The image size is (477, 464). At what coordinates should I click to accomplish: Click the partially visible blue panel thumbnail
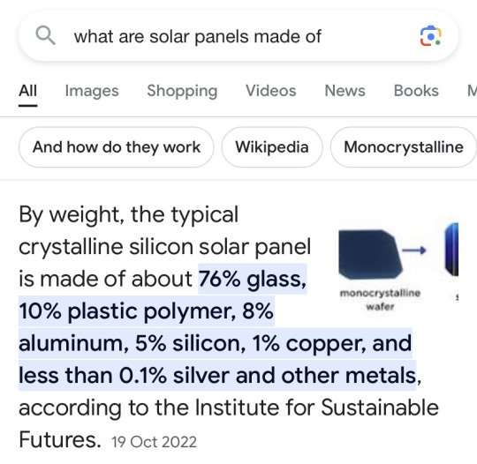451,249
